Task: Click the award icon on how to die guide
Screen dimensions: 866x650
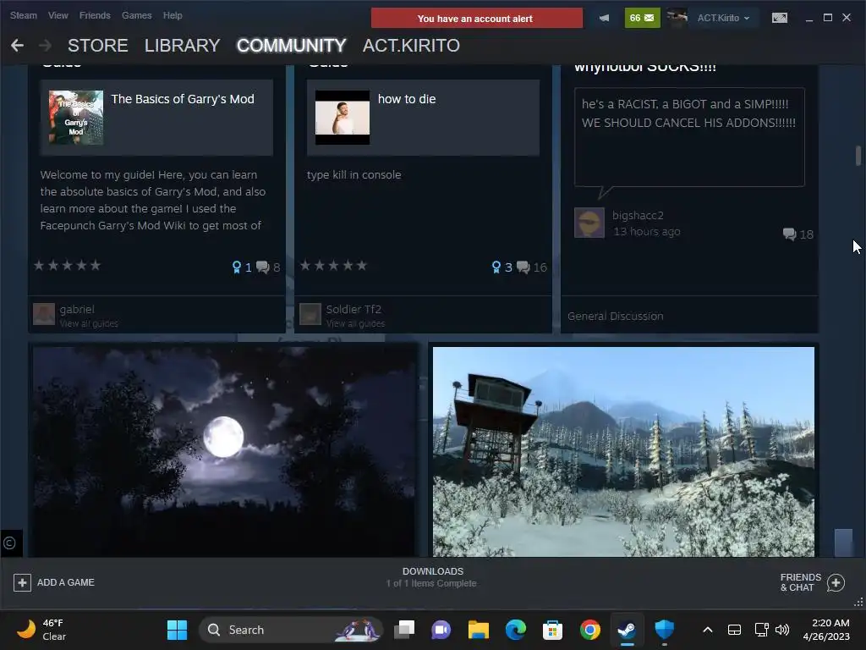Action: coord(496,267)
